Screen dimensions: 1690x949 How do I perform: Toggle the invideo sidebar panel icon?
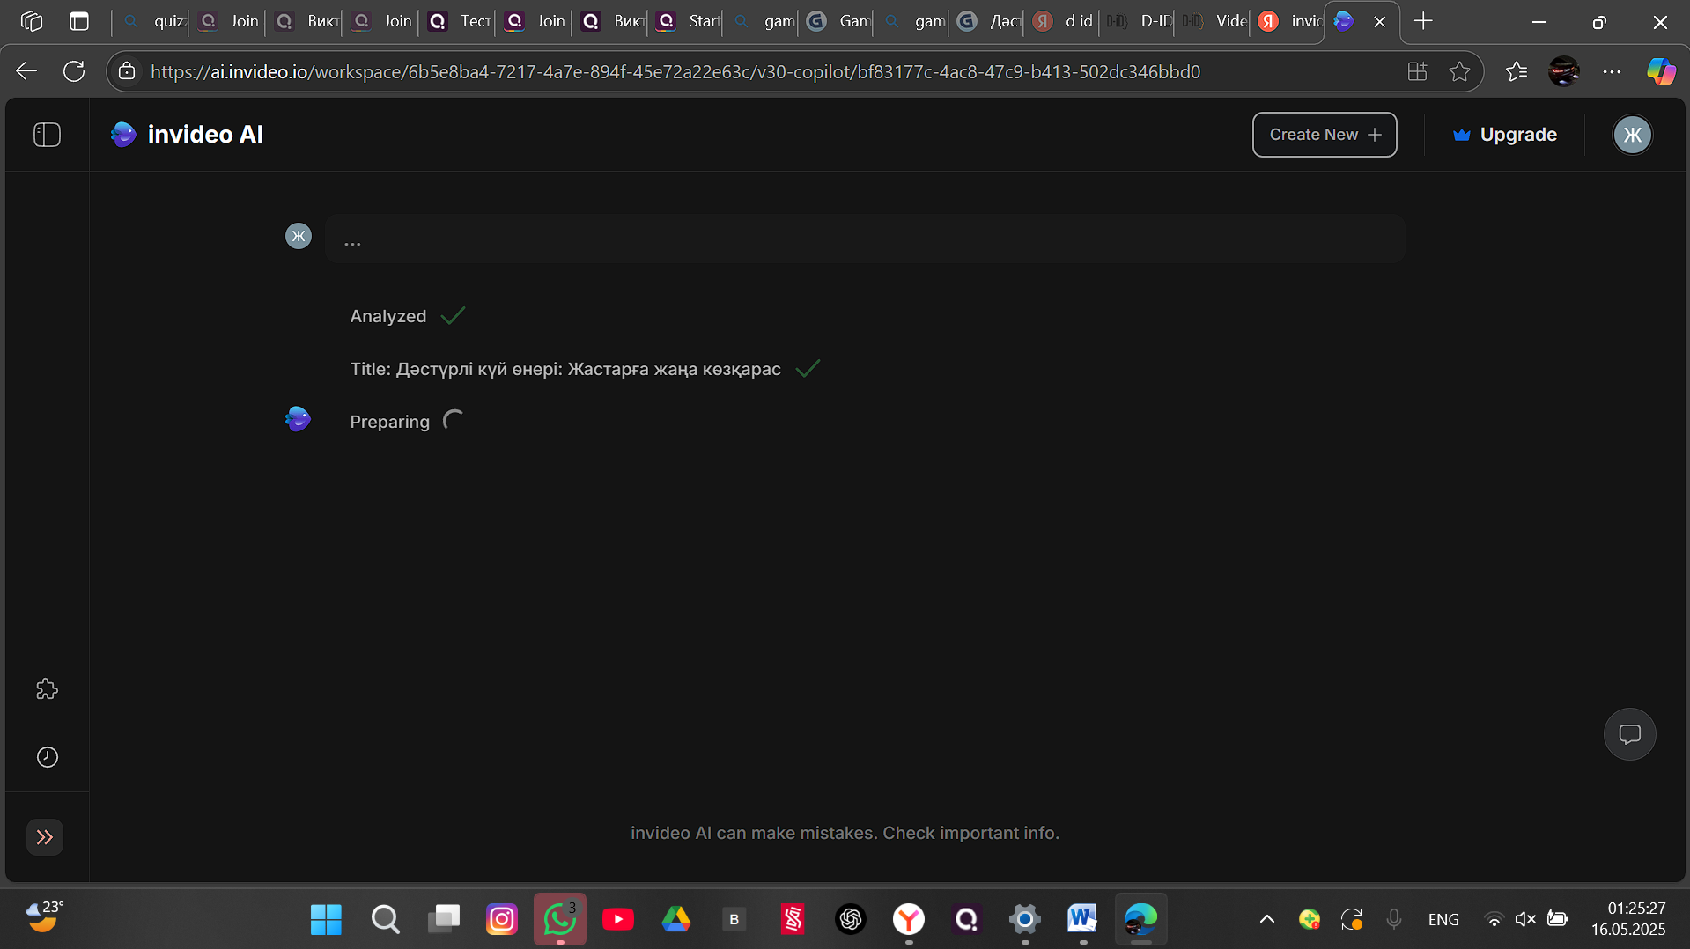coord(47,135)
